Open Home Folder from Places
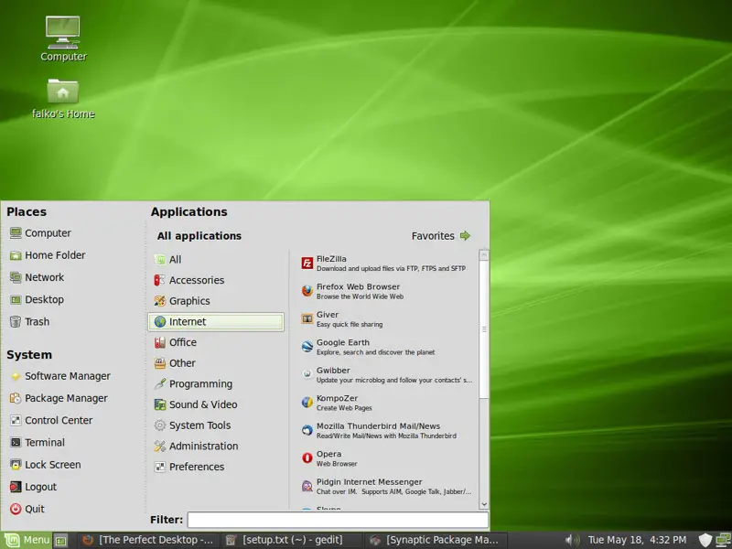The image size is (732, 549). (48, 255)
